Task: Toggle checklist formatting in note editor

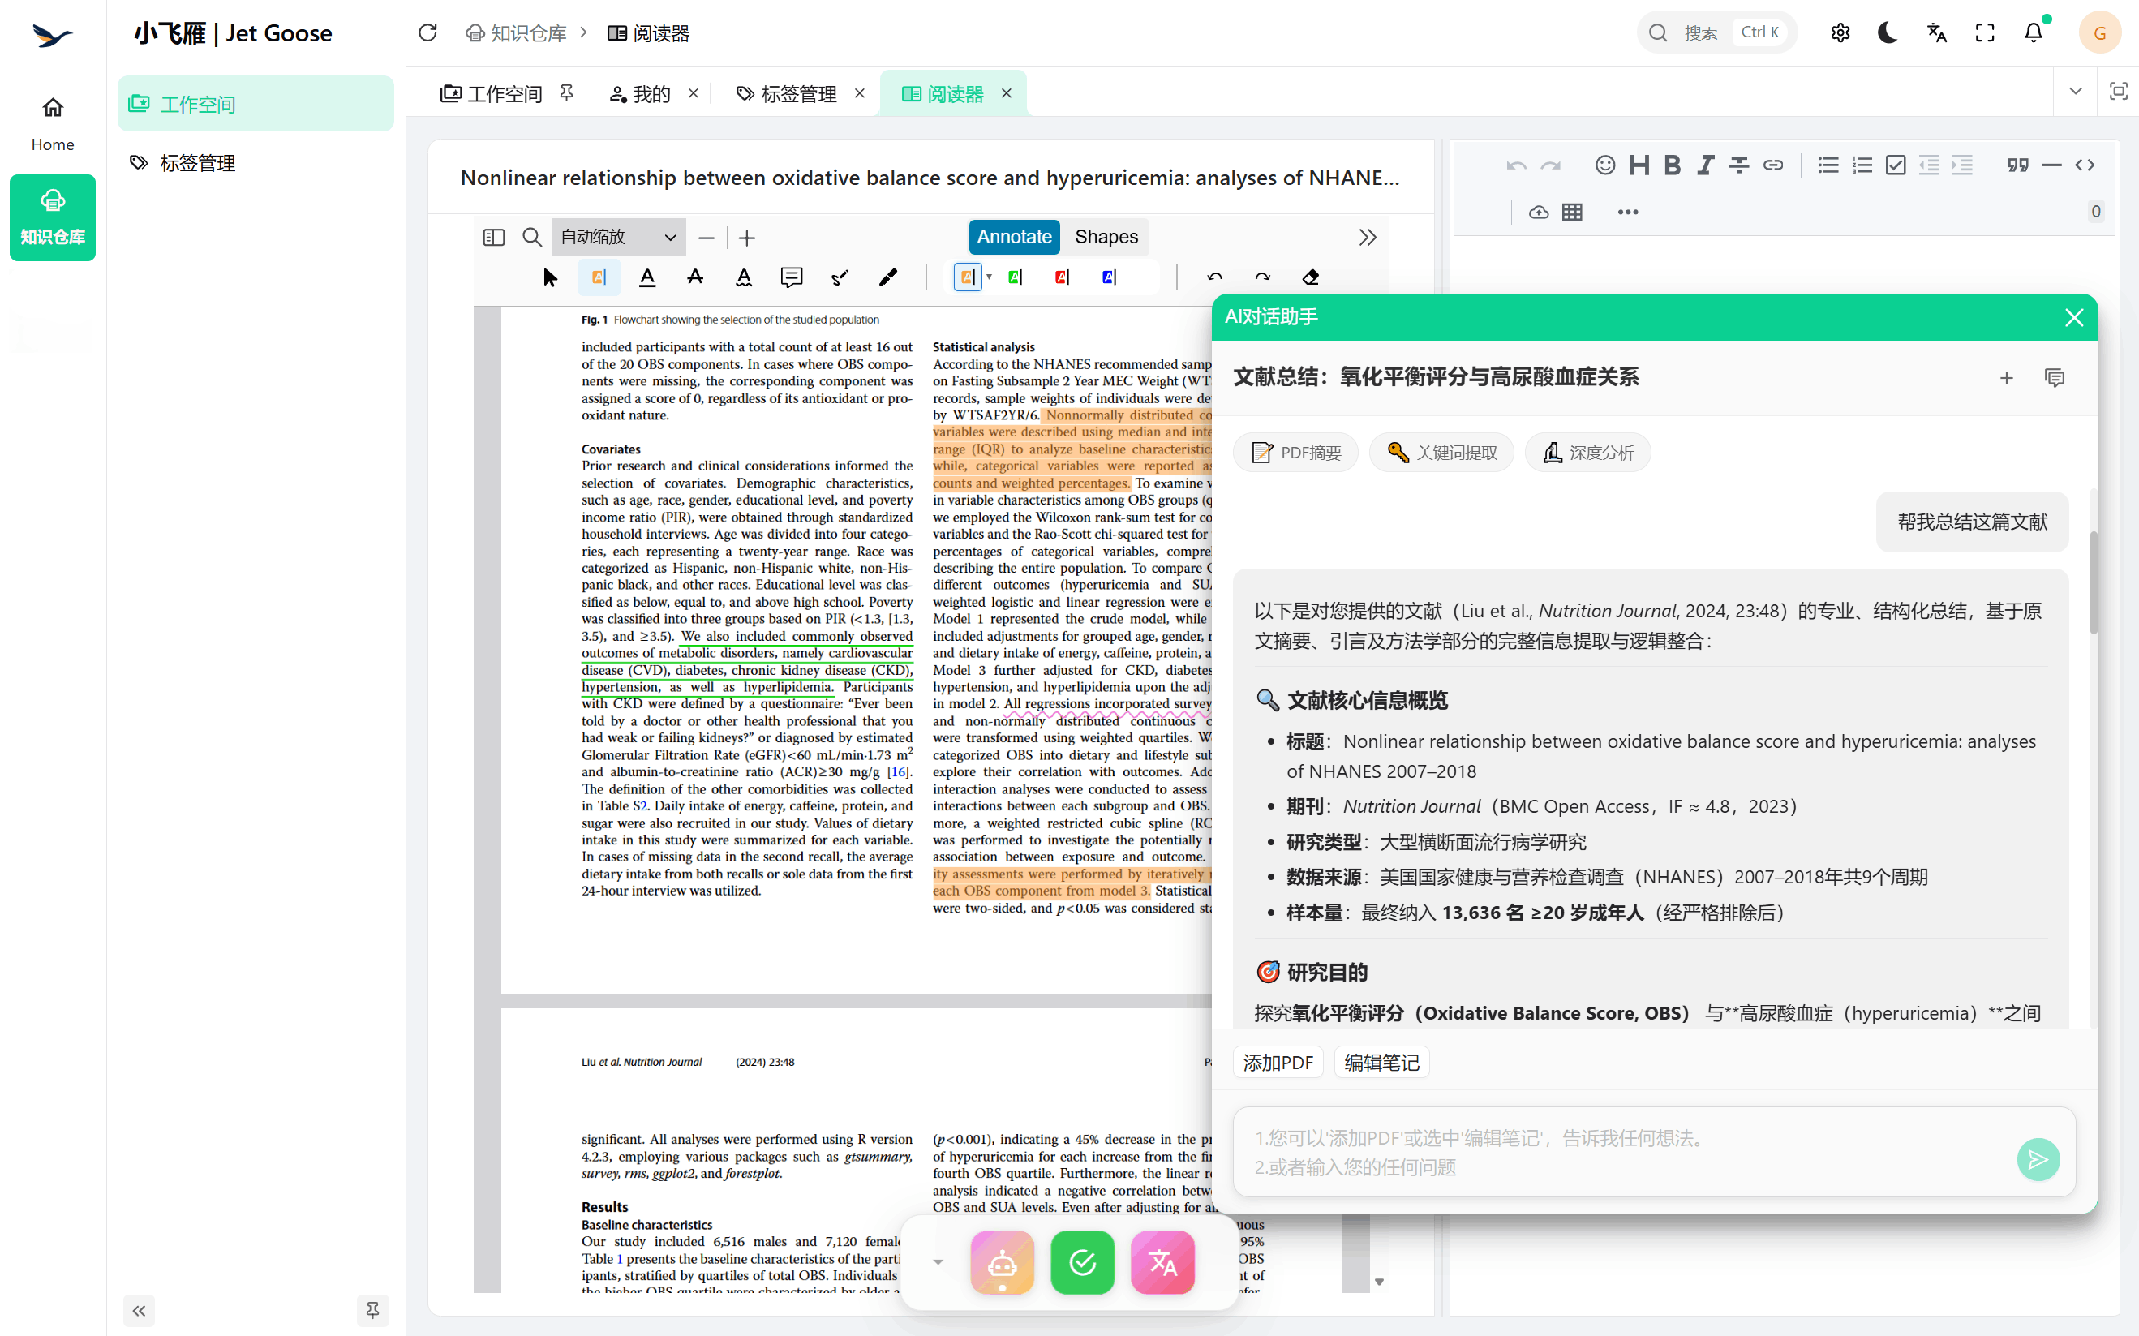Action: [x=1895, y=165]
